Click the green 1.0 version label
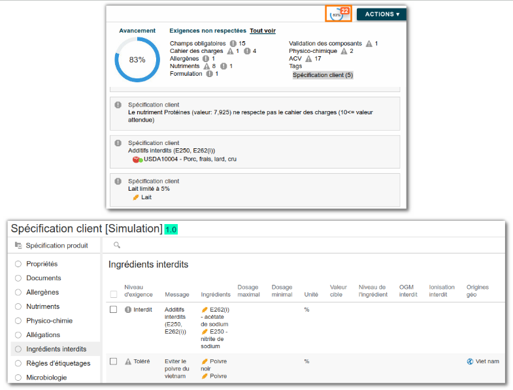The image size is (513, 390). (171, 229)
